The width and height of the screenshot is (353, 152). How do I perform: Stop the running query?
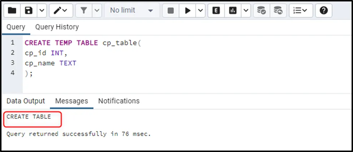click(171, 11)
